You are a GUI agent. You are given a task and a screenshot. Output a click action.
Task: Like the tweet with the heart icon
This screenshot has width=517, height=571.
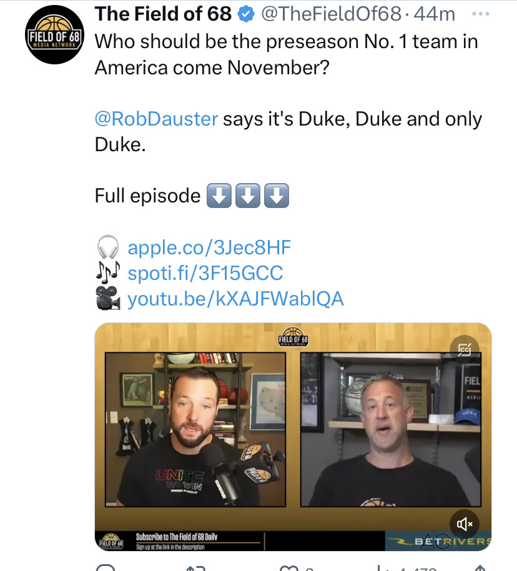coord(289,568)
